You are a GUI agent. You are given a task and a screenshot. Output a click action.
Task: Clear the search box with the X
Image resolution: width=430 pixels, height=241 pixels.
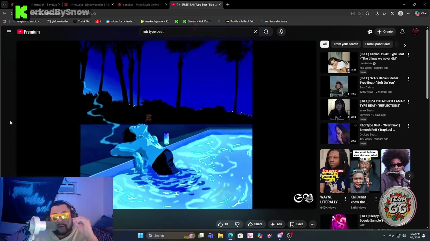(255, 32)
